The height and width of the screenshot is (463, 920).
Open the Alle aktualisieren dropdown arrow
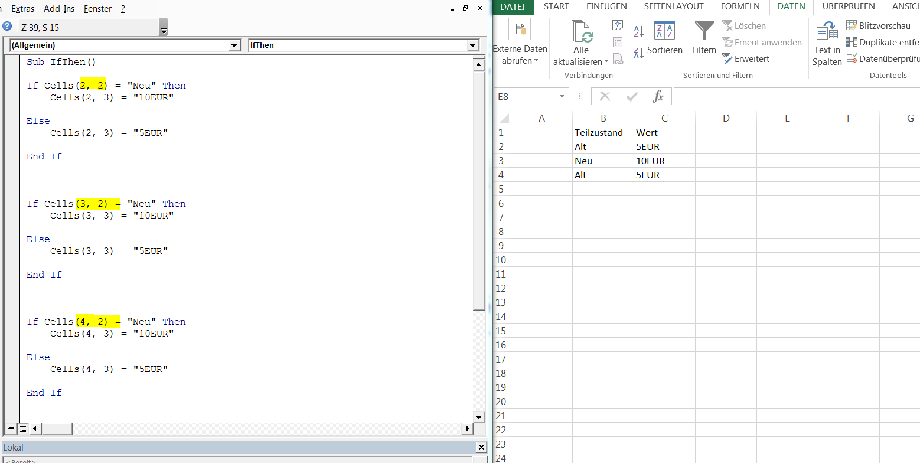[606, 62]
